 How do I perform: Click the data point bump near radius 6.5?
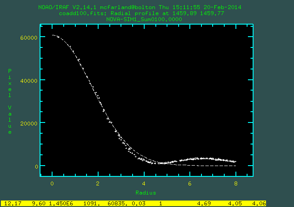pos(201,158)
